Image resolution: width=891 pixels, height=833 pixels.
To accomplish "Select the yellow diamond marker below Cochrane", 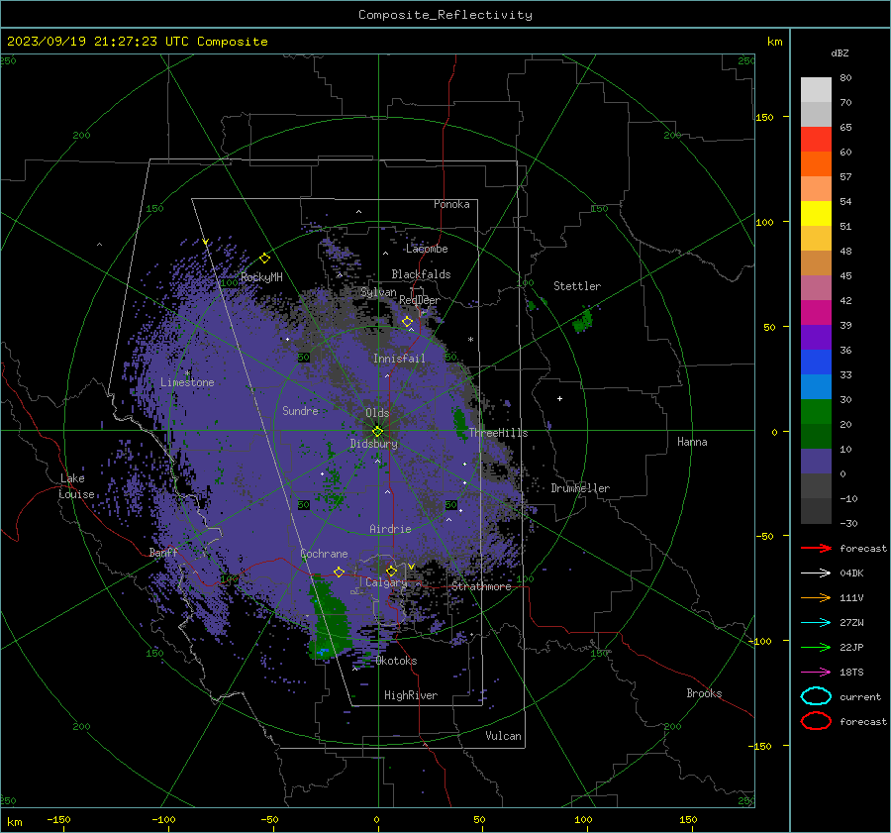I will tap(339, 572).
